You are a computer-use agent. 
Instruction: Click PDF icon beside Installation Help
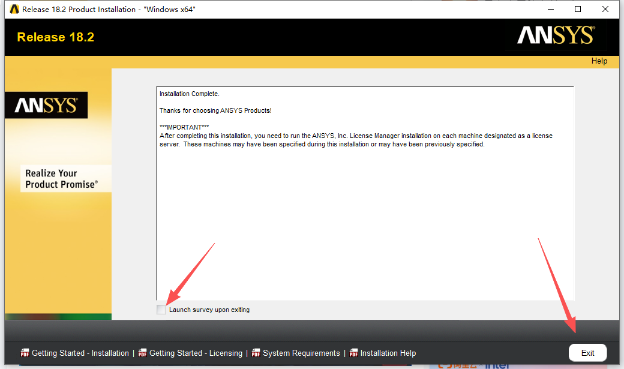tap(353, 353)
